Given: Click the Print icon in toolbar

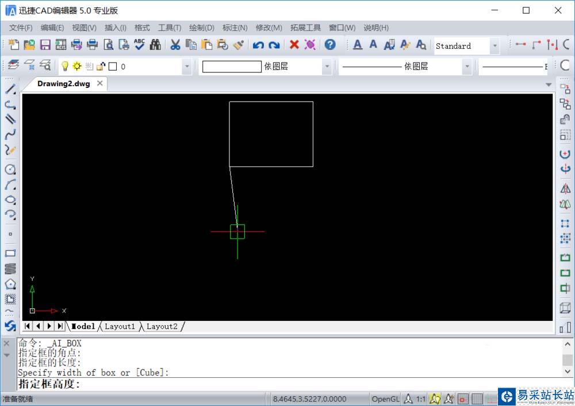Looking at the screenshot, I should (92, 45).
